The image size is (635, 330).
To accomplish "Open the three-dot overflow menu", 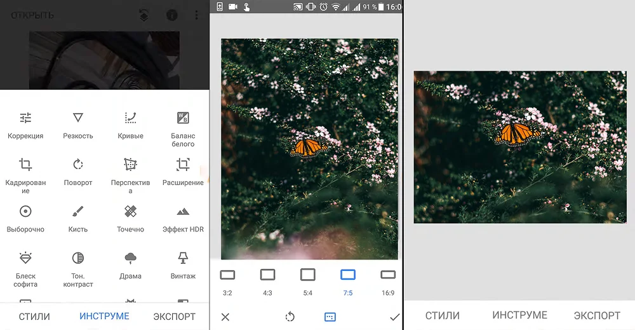I will tap(196, 15).
